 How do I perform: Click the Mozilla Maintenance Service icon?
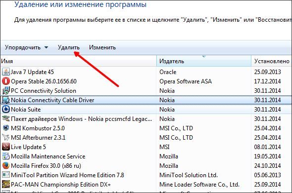coord(6,156)
